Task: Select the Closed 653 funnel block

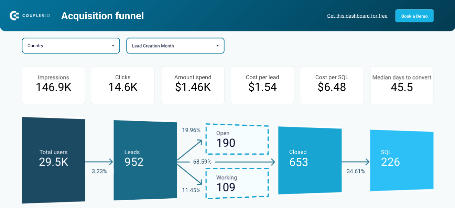Action: 310,160
